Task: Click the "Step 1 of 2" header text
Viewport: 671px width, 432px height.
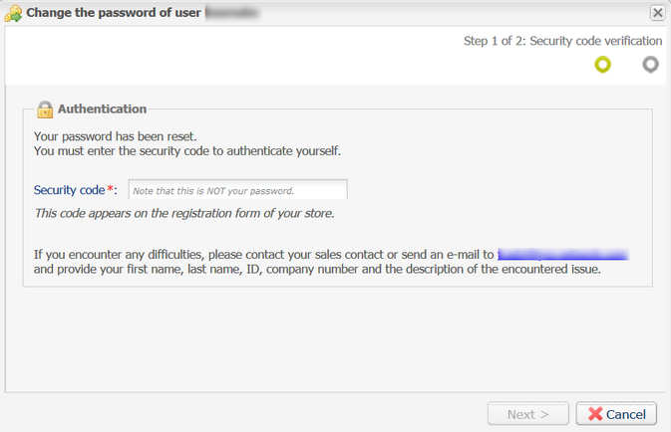Action: [x=562, y=41]
